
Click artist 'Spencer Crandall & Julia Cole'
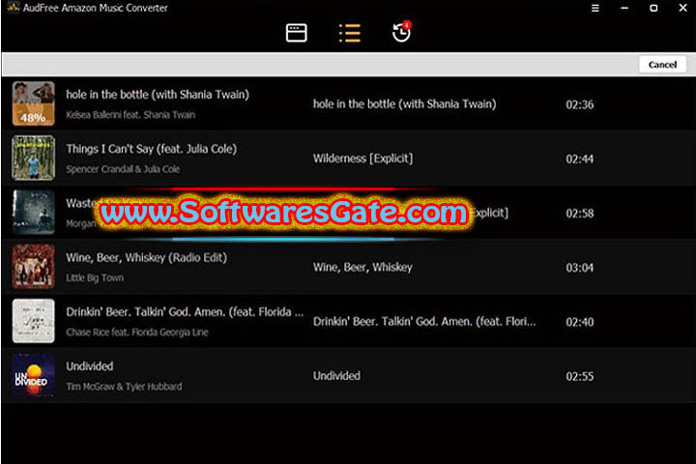tap(123, 169)
